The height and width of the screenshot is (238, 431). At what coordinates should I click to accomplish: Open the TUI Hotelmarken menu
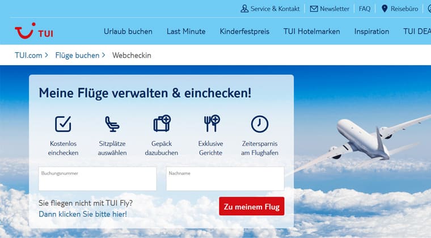[x=312, y=32]
